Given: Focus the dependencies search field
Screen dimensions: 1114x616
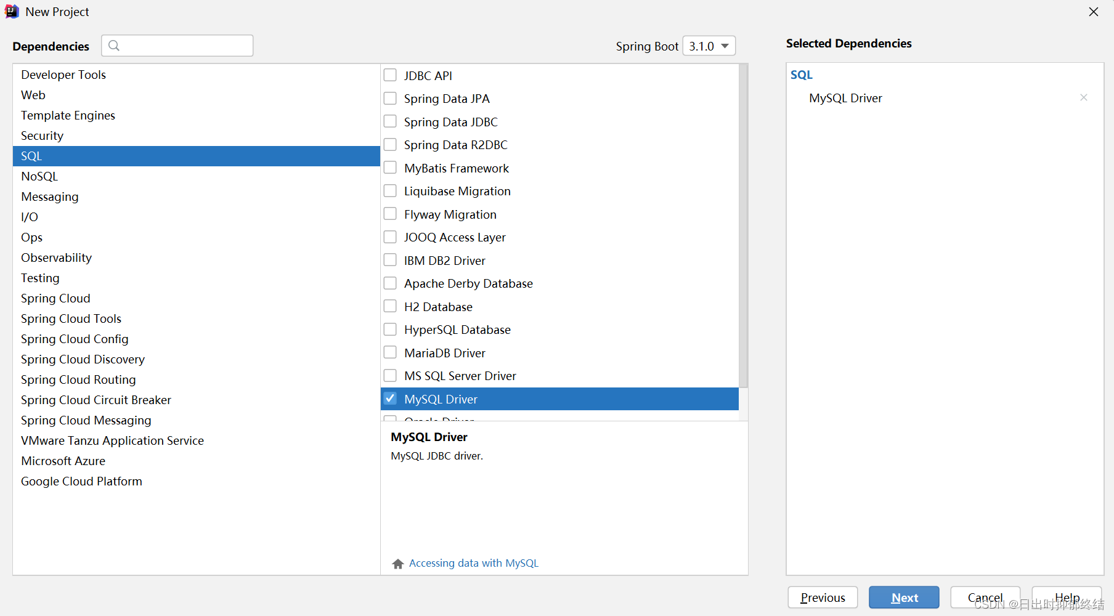Looking at the screenshot, I should coord(177,46).
